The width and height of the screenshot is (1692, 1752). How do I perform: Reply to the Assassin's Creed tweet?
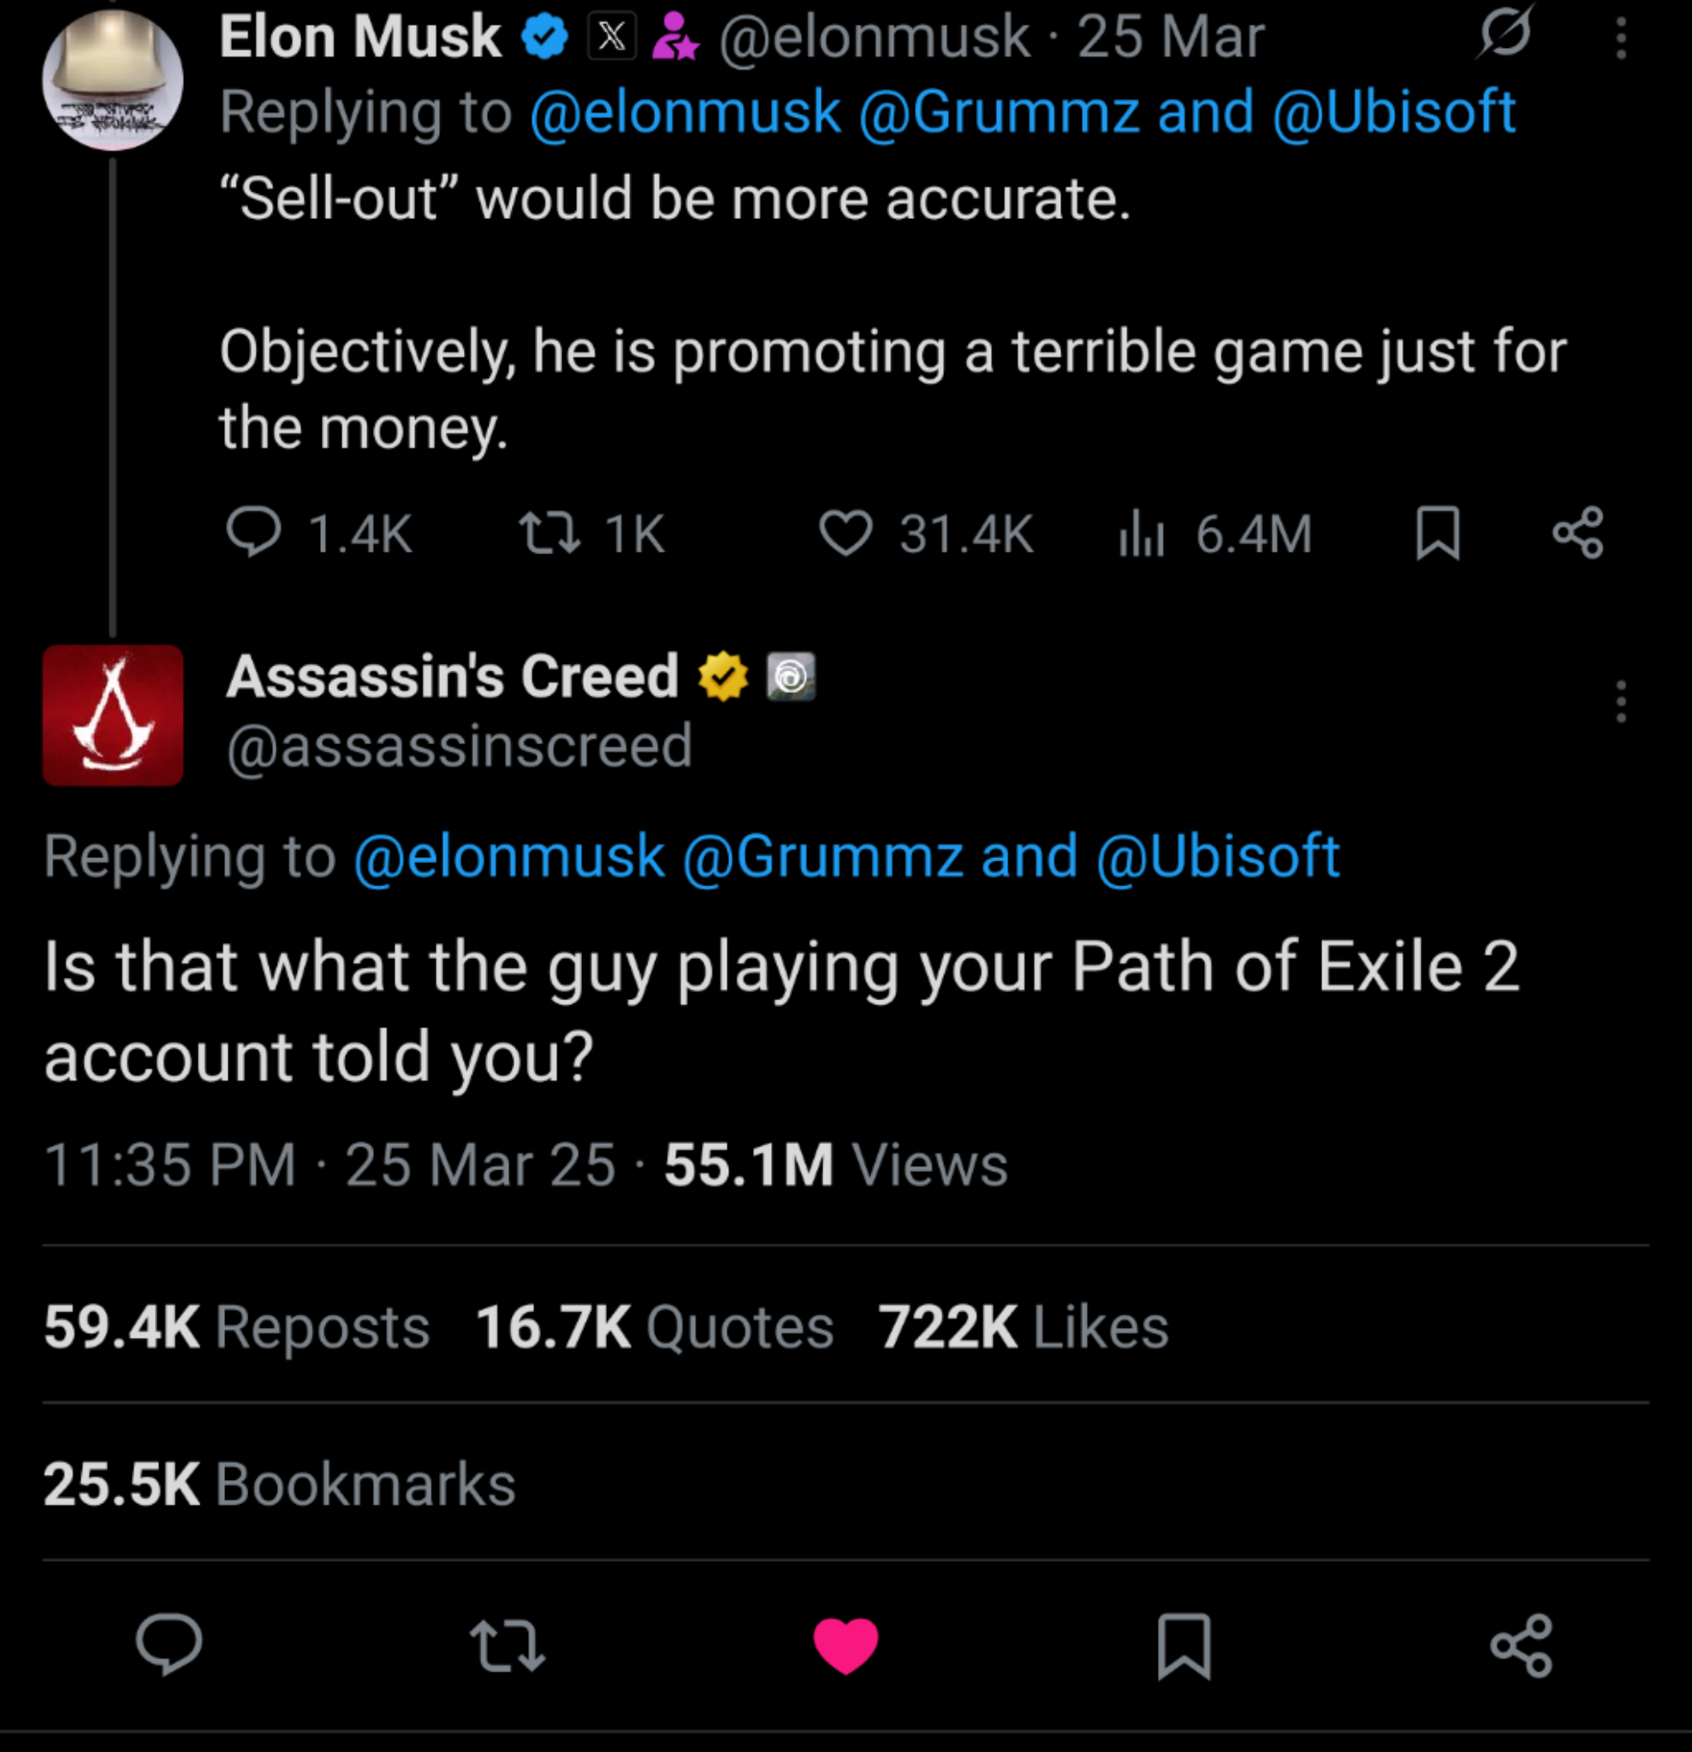pos(169,1644)
